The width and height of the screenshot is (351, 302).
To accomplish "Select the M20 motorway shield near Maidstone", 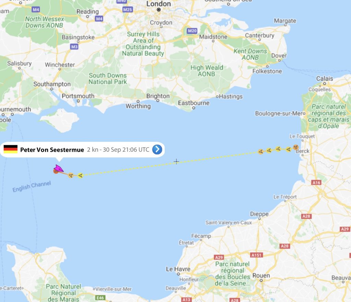I will [192, 31].
